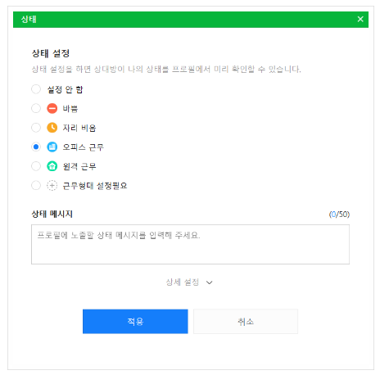380x375 pixels.
Task: Click the 오피스 근무 label text
Action: 83,147
